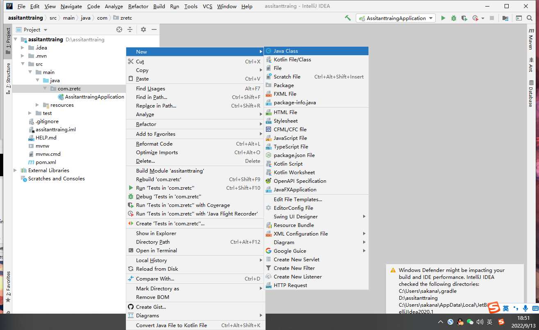The image size is (539, 330).
Task: Click the locate file crosshair icon
Action: pyautogui.click(x=119, y=29)
